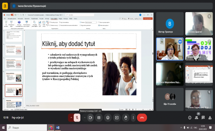Open meeting details info icon
The image size is (215, 131).
[190, 118]
